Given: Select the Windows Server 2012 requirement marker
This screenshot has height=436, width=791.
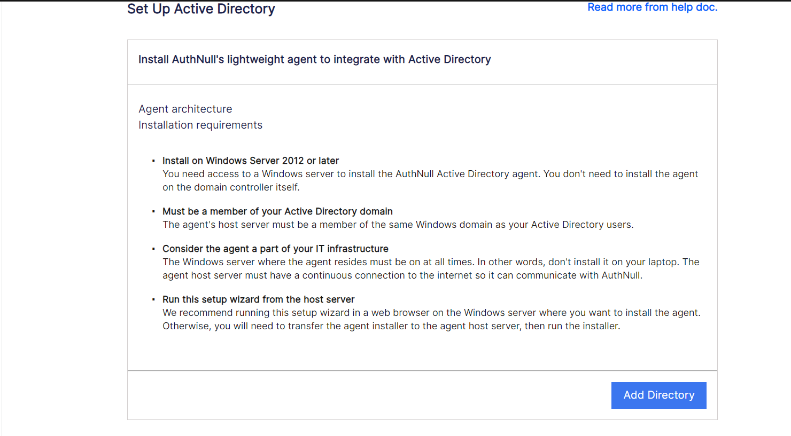Looking at the screenshot, I should click(x=154, y=160).
